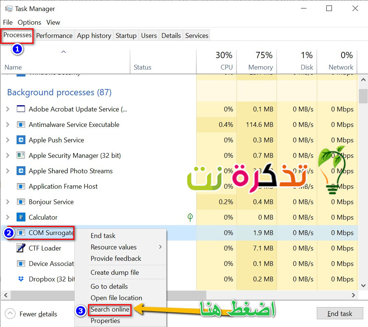Expand the Apple Shared Photo Streams row
Screen dimensions: 368x327
[8, 171]
